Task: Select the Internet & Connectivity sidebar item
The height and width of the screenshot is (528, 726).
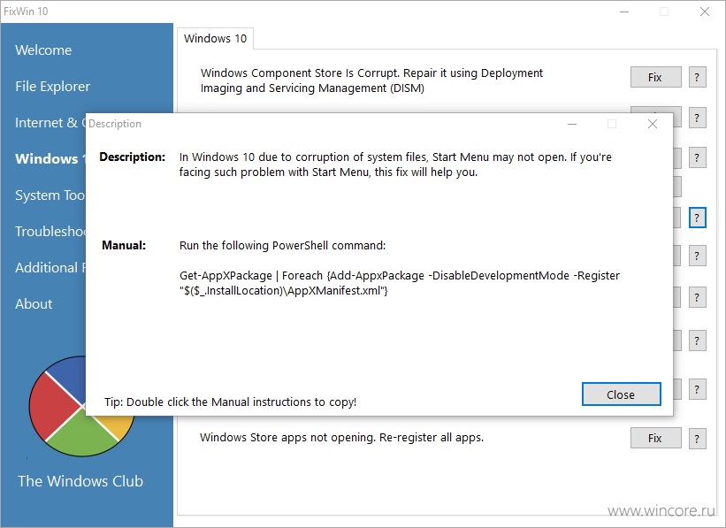Action: pos(50,123)
